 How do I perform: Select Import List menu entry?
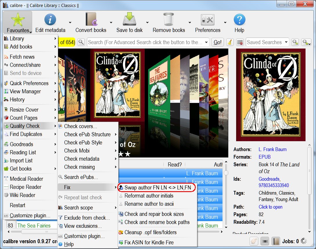tap(30, 160)
